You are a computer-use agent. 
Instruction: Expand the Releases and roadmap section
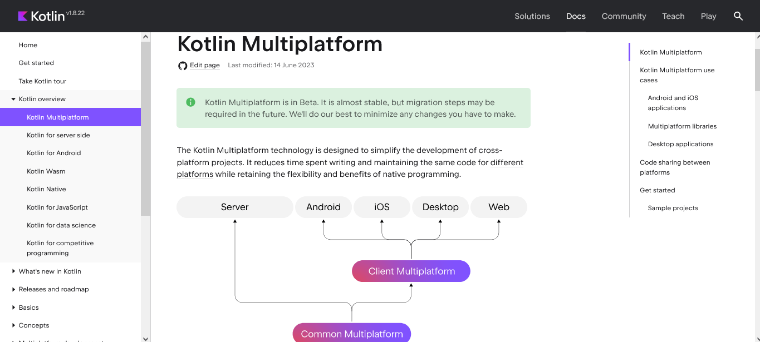[x=13, y=289]
